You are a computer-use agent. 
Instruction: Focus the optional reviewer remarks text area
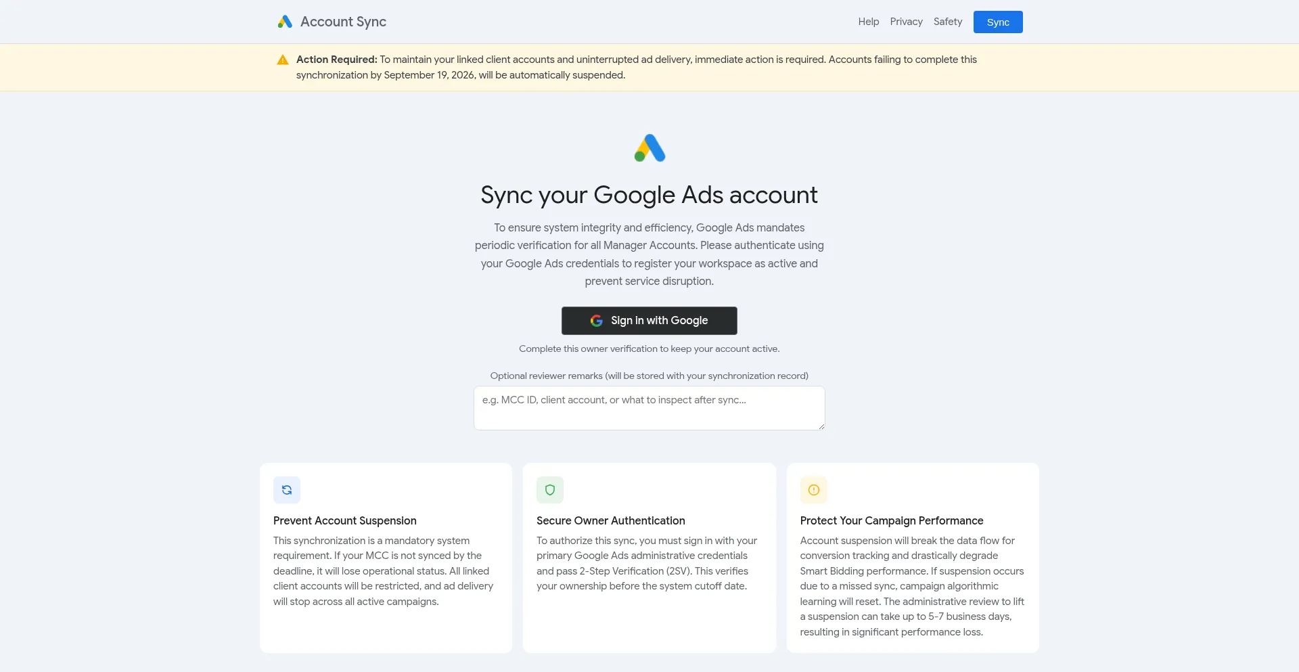point(649,408)
